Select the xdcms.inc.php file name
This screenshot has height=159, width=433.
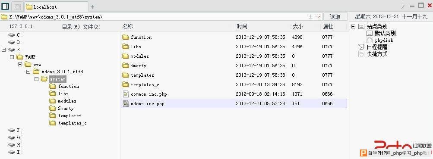point(148,104)
